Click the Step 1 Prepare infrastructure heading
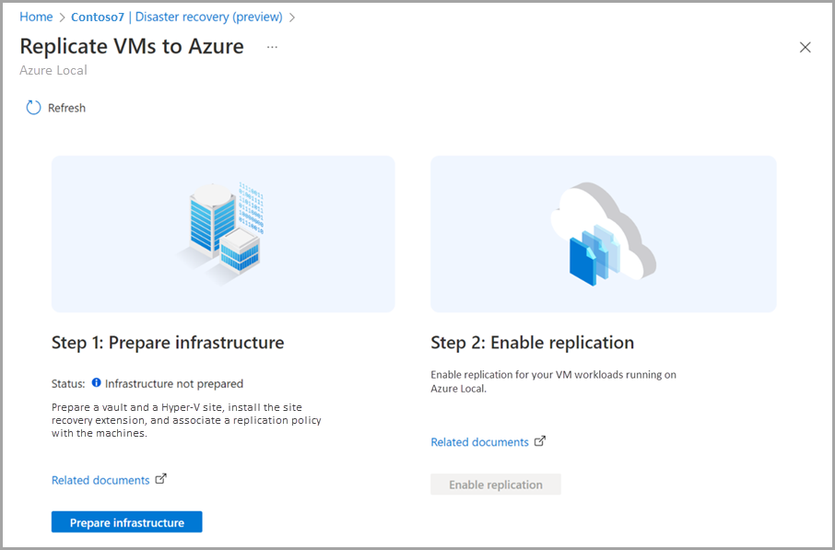Screen dimensions: 835x550 pyautogui.click(x=167, y=342)
